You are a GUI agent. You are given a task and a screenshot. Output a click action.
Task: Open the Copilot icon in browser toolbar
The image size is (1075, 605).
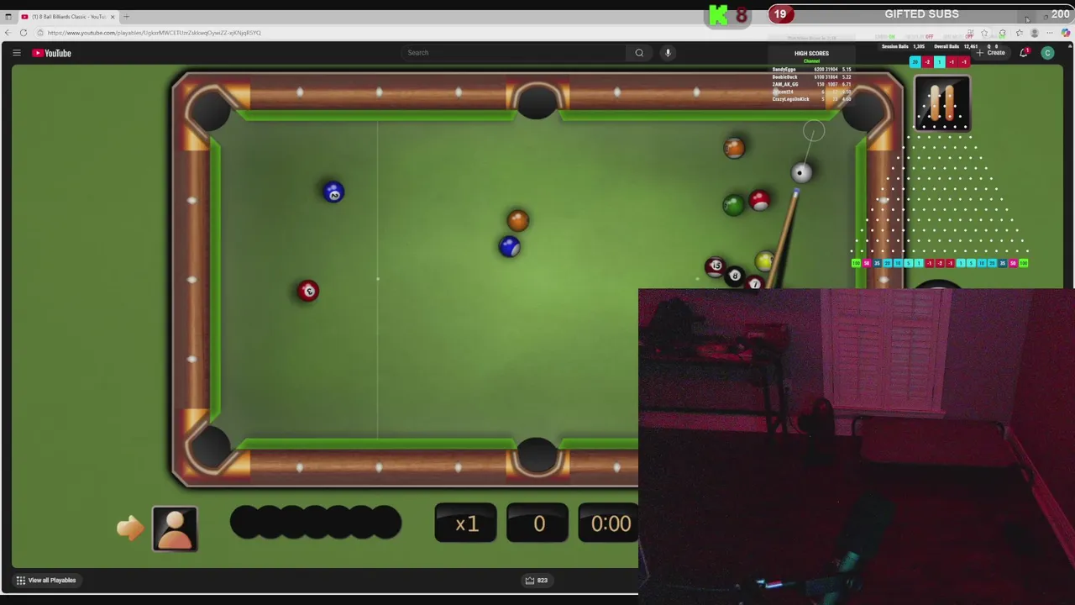[1066, 33]
